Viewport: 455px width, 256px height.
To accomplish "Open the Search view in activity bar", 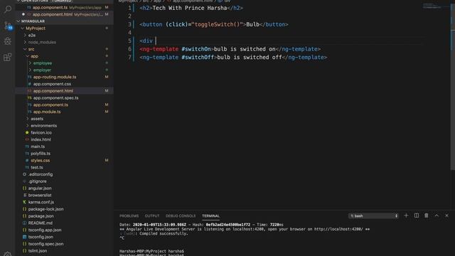I will click(x=8, y=9).
